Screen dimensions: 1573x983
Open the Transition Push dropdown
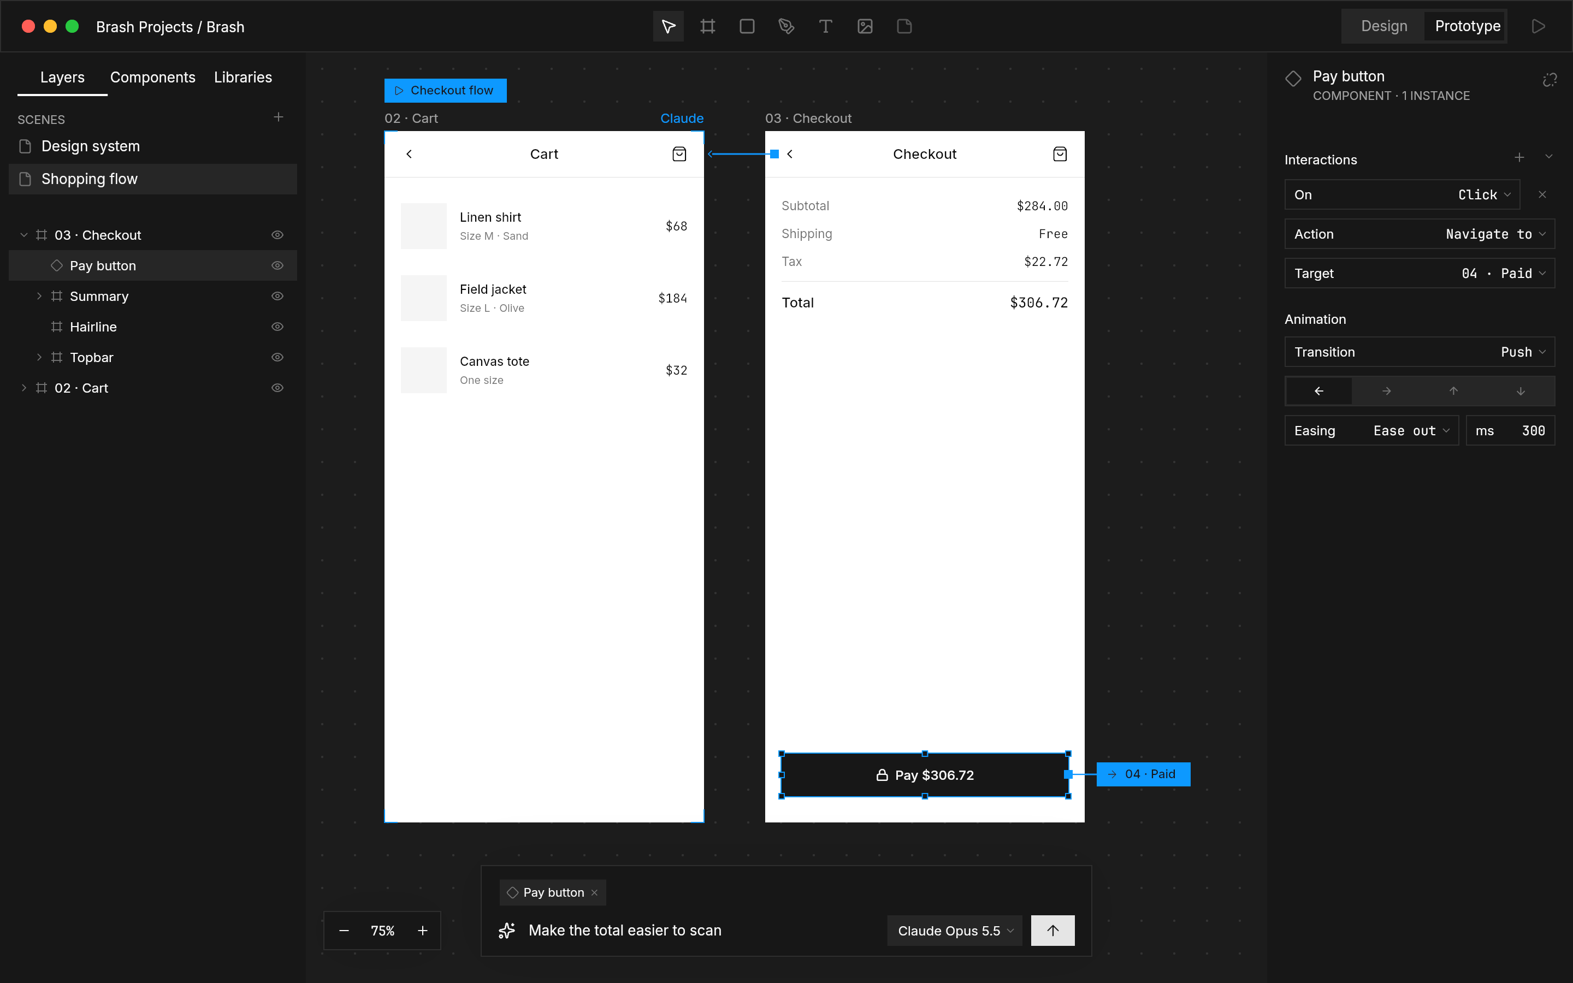coord(1420,352)
